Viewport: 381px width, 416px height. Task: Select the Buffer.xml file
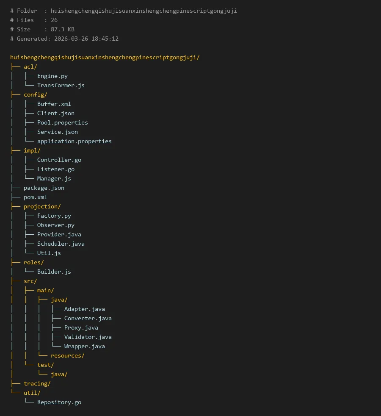(54, 104)
